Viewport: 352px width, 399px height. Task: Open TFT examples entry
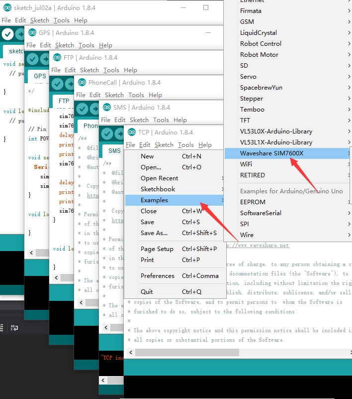coord(288,121)
